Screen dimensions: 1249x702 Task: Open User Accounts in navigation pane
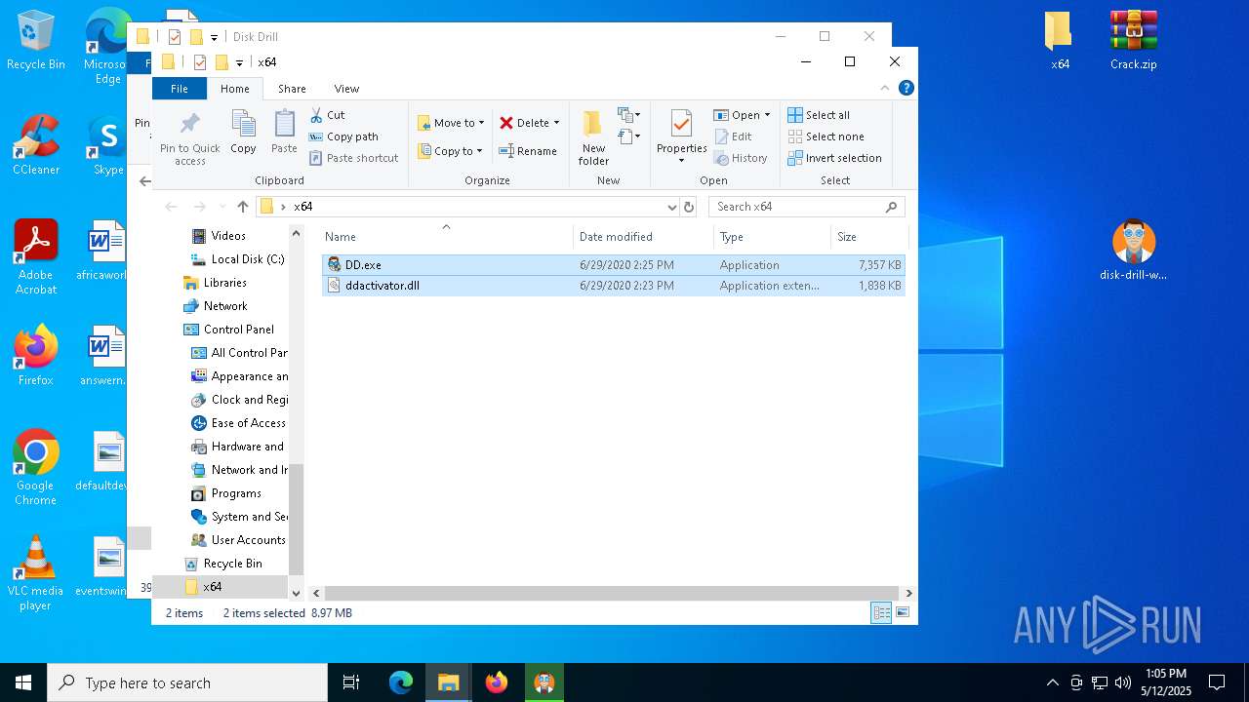[x=248, y=540]
